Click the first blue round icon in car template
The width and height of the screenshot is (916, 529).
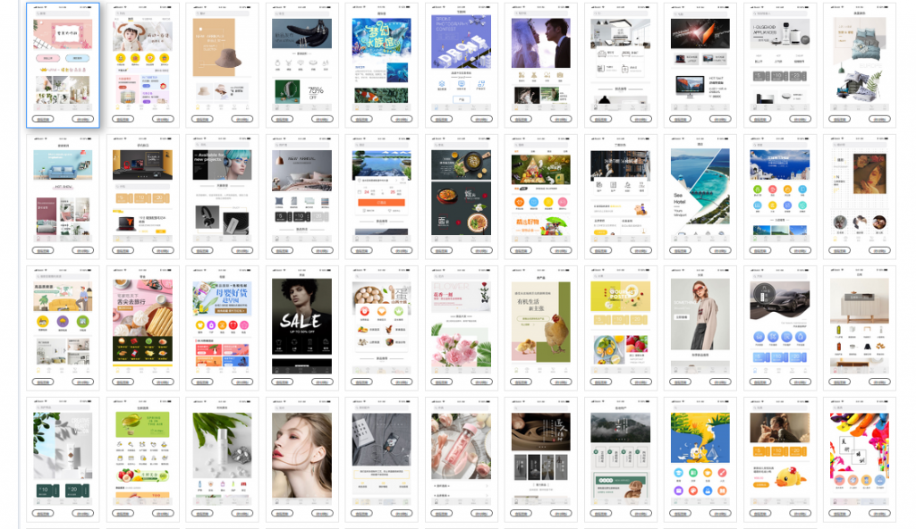point(759,336)
